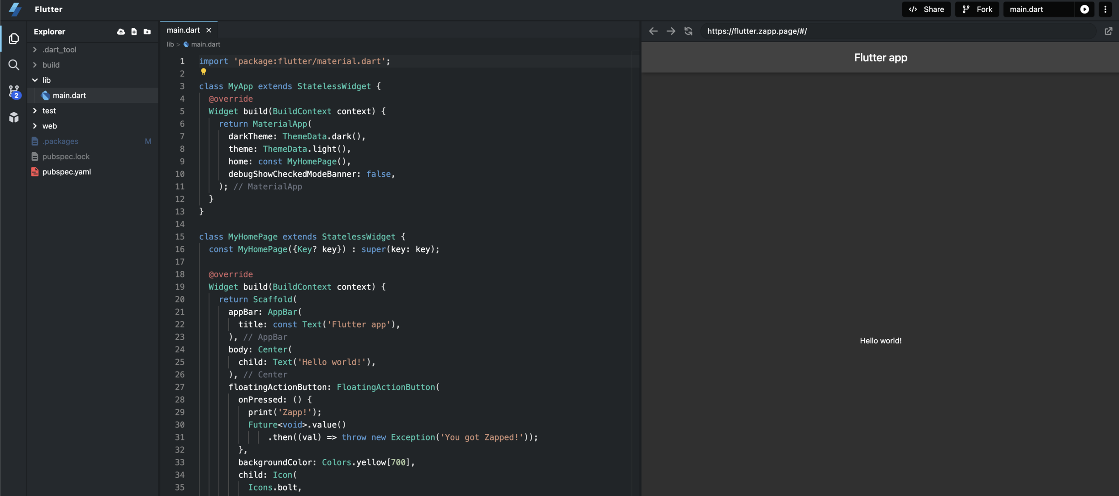Open preview in new window icon
This screenshot has height=496, width=1119.
[x=1108, y=31]
